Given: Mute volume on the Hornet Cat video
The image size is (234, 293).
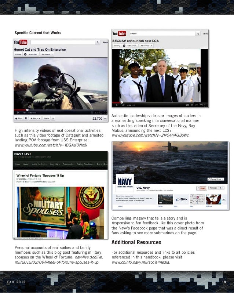Looking at the screenshot, I should 25,113.
